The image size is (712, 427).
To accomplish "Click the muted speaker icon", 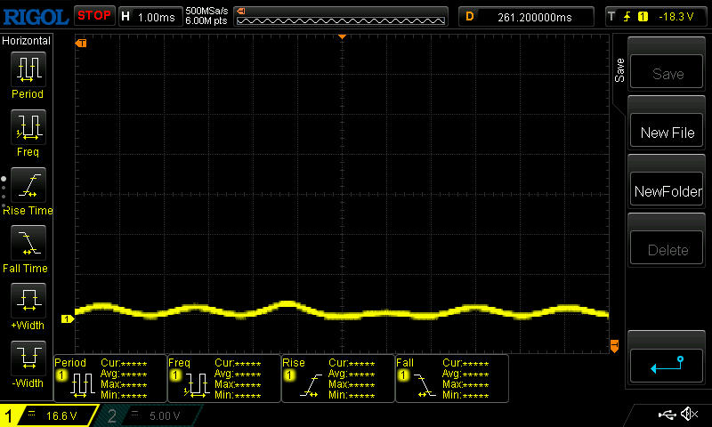I will (689, 415).
